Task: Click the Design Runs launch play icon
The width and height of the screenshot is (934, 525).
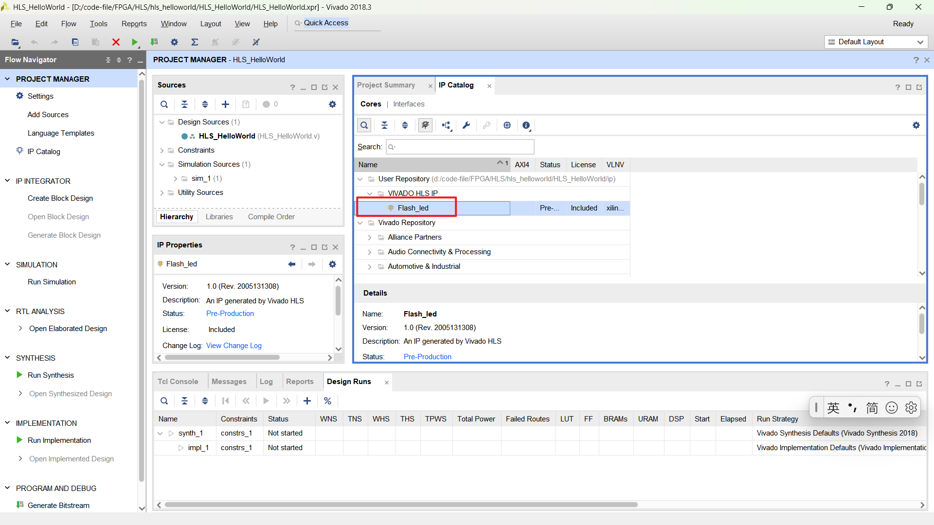Action: pyautogui.click(x=266, y=401)
